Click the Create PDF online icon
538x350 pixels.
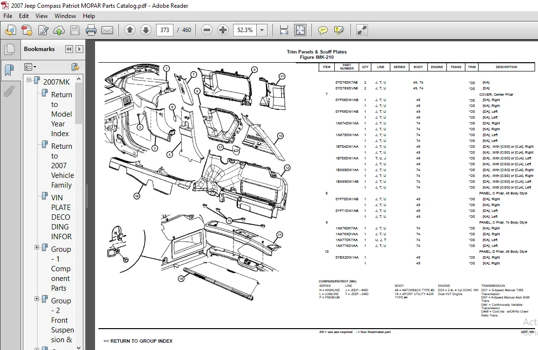point(11,31)
